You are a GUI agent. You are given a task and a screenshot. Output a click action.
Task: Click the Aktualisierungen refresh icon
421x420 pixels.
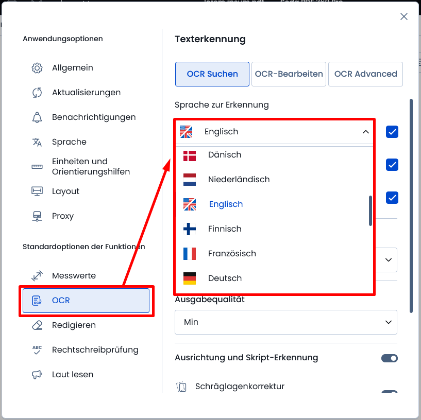pyautogui.click(x=37, y=93)
